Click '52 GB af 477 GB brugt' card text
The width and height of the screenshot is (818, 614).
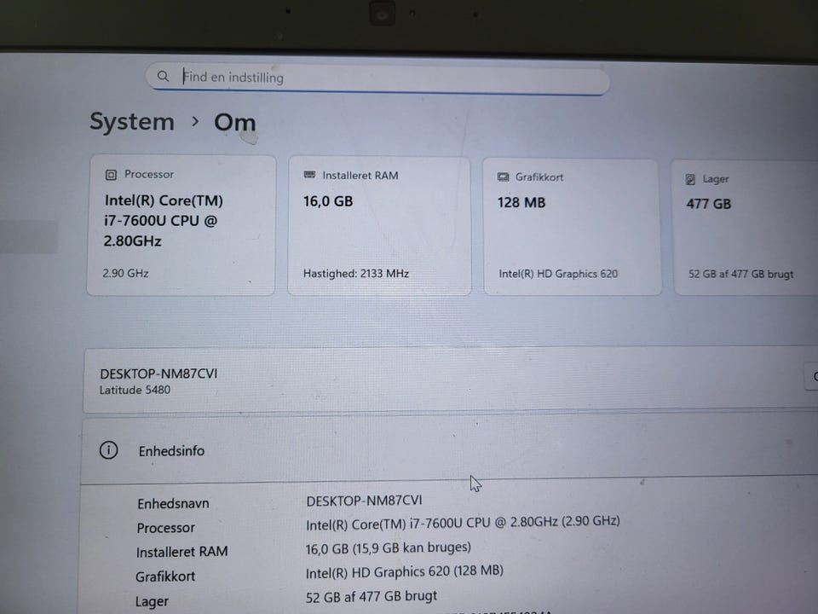click(x=740, y=274)
